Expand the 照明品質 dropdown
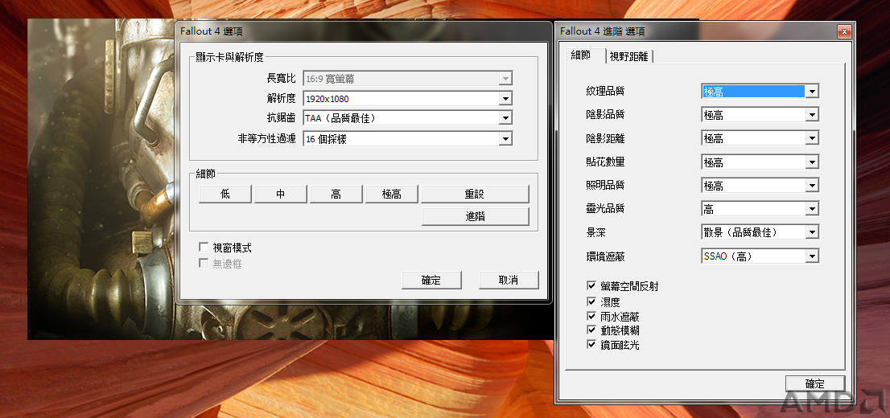The image size is (890, 418). tap(760, 186)
